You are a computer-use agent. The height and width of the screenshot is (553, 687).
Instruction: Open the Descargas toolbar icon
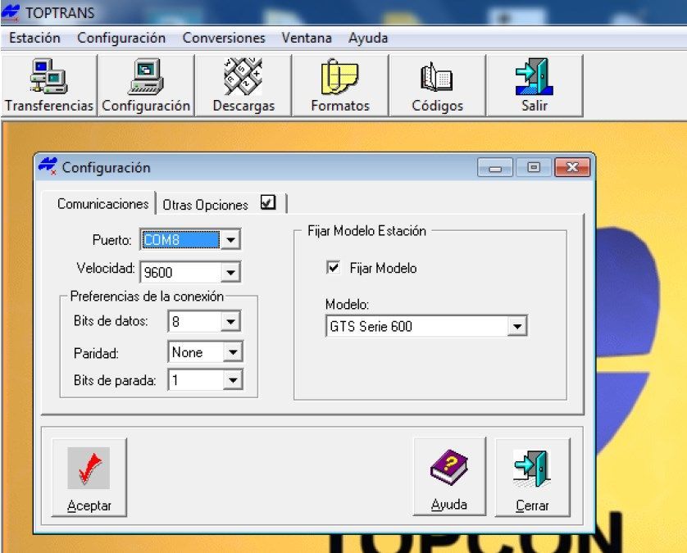point(243,85)
